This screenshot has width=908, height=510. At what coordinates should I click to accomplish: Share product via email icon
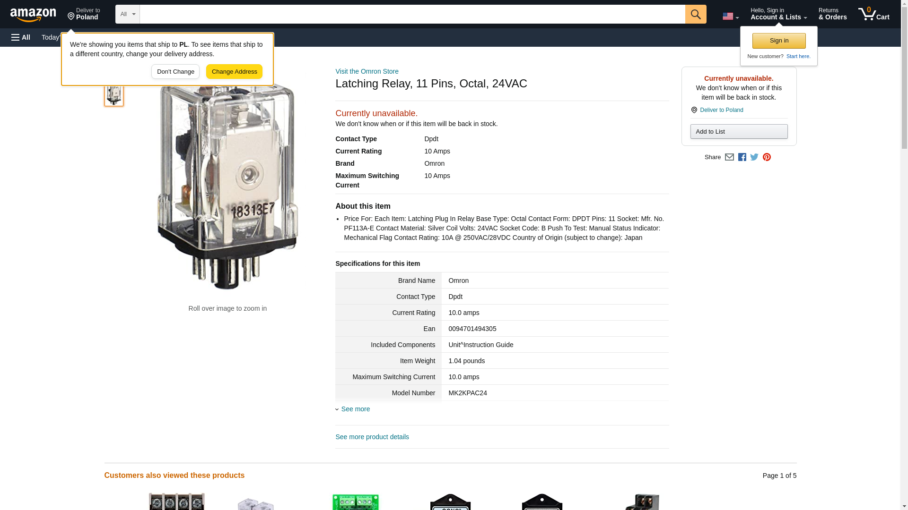(729, 157)
